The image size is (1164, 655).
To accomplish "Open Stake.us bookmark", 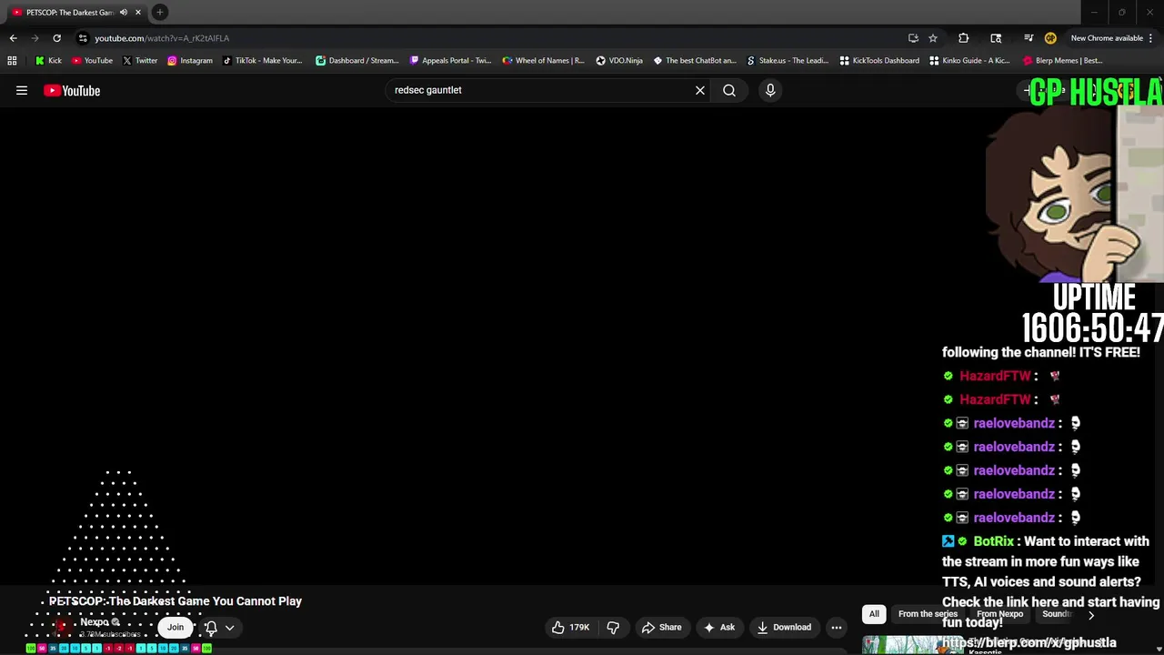I will [x=787, y=60].
